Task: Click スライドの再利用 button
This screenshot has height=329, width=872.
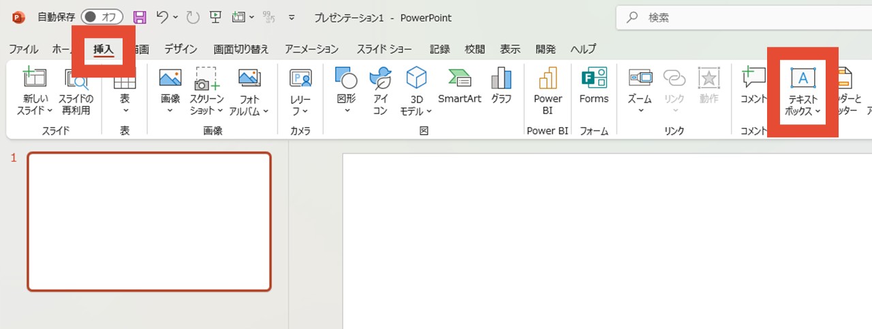Action: coord(77,92)
